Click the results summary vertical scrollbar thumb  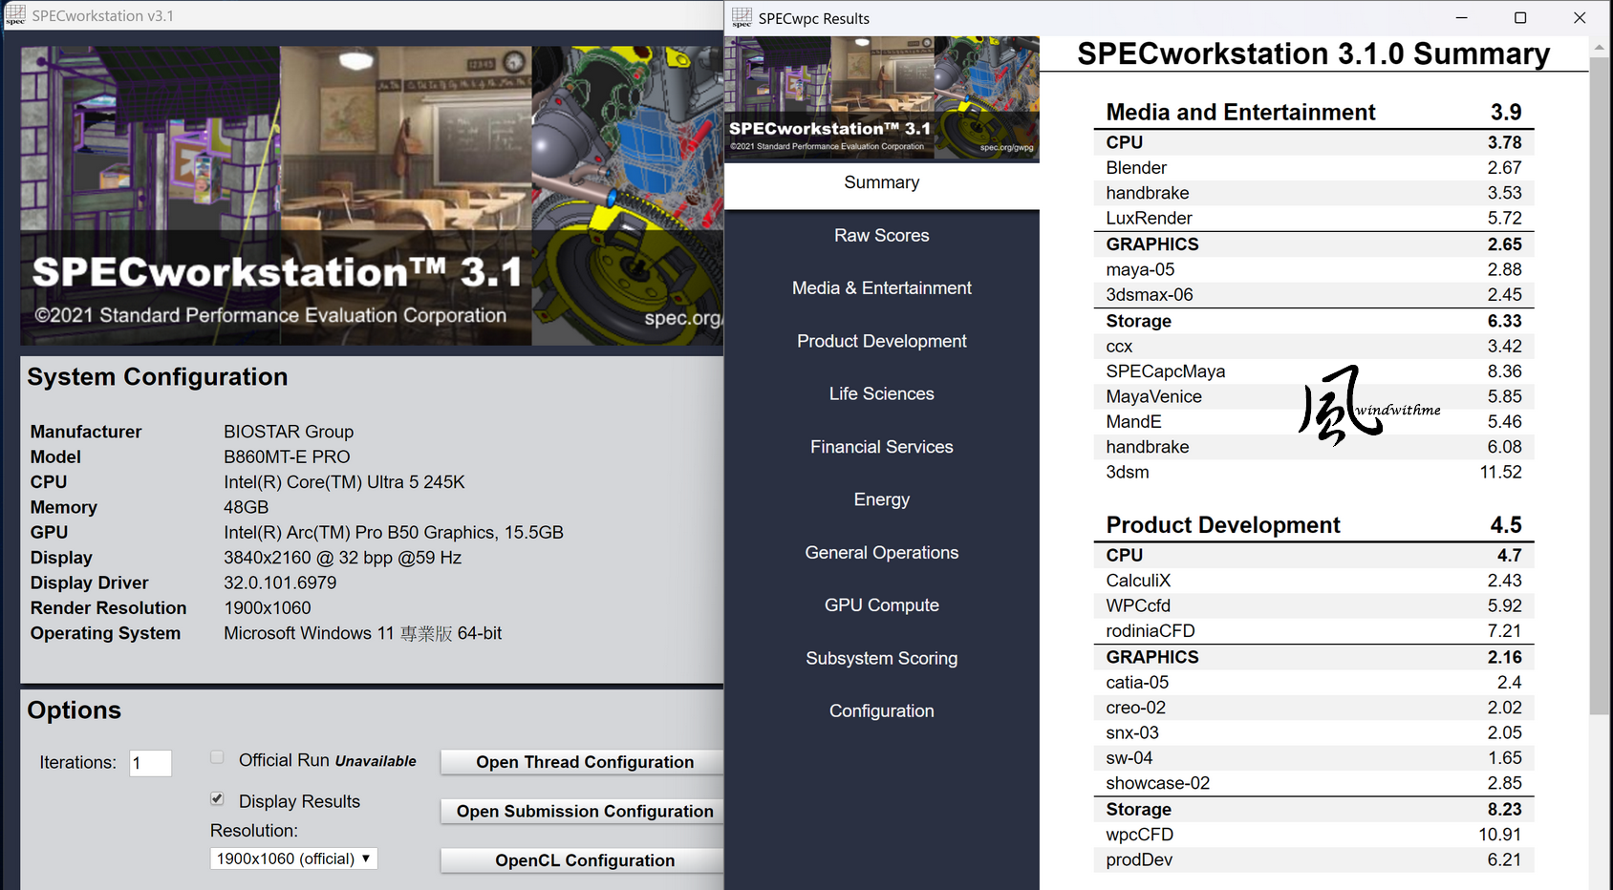click(x=1599, y=385)
